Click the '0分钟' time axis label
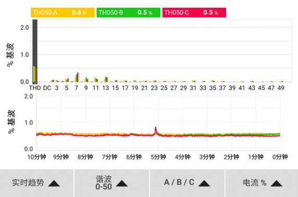This screenshot has height=197, width=298. pyautogui.click(x=280, y=157)
